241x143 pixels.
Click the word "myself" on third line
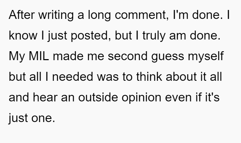206,57
